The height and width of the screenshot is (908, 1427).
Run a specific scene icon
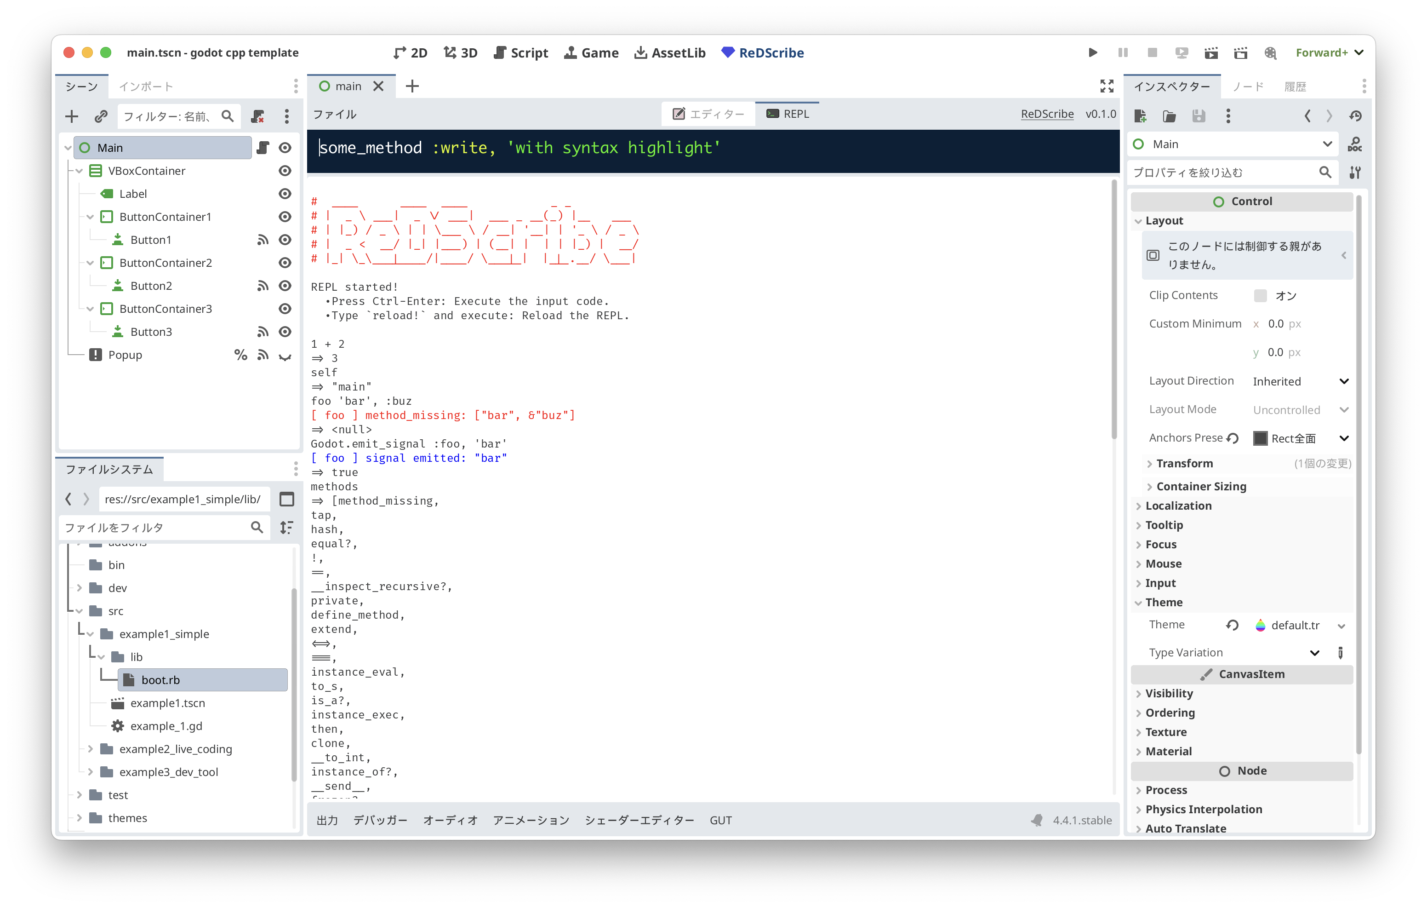1241,53
